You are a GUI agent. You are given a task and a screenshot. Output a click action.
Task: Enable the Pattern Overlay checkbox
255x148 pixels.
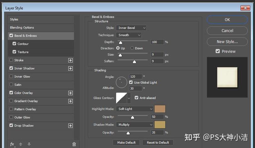(x=11, y=109)
